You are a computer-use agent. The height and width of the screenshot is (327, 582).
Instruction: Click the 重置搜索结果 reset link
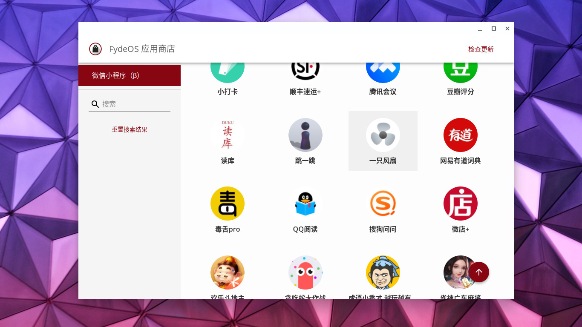coord(130,129)
